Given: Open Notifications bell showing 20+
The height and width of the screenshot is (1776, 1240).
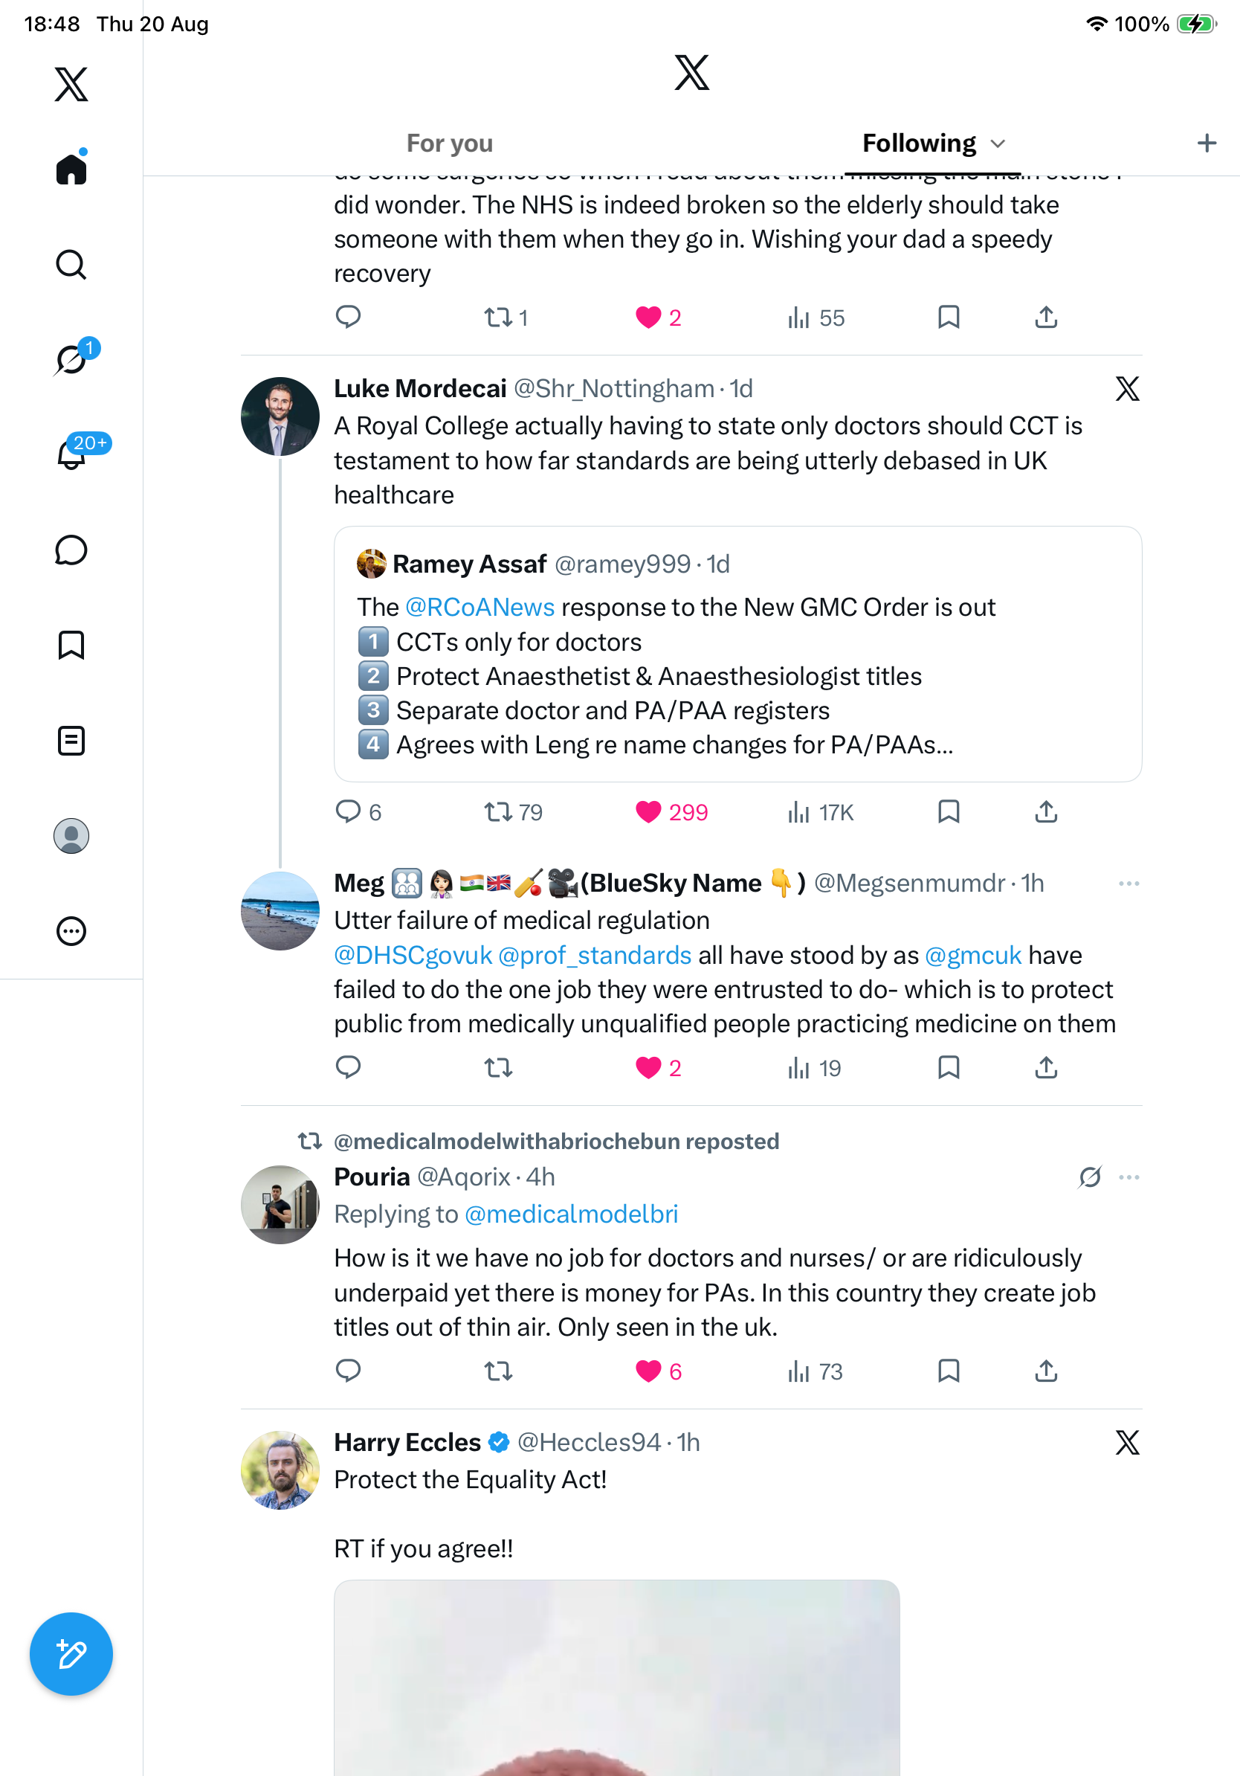Looking at the screenshot, I should click(x=71, y=454).
